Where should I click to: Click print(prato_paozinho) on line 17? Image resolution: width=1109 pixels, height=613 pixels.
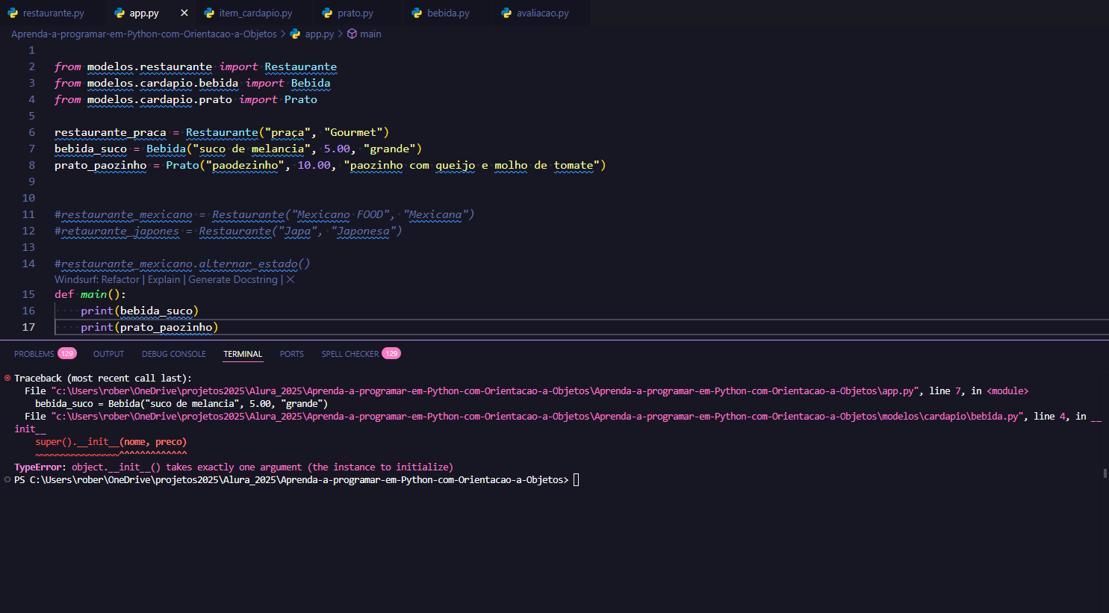pyautogui.click(x=149, y=327)
